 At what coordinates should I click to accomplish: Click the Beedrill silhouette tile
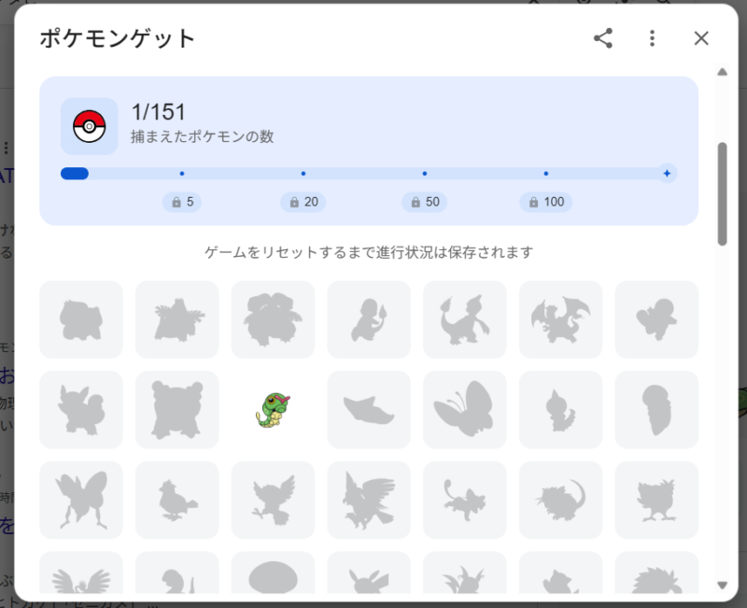[81, 500]
